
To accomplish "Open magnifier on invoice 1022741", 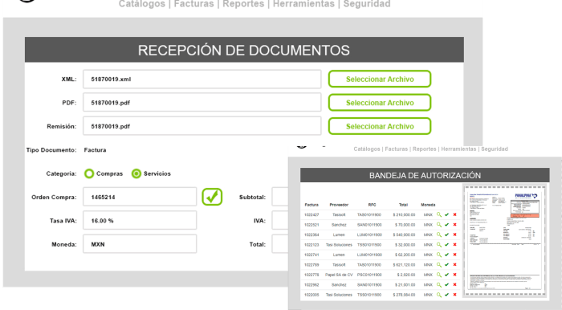I will coord(438,255).
